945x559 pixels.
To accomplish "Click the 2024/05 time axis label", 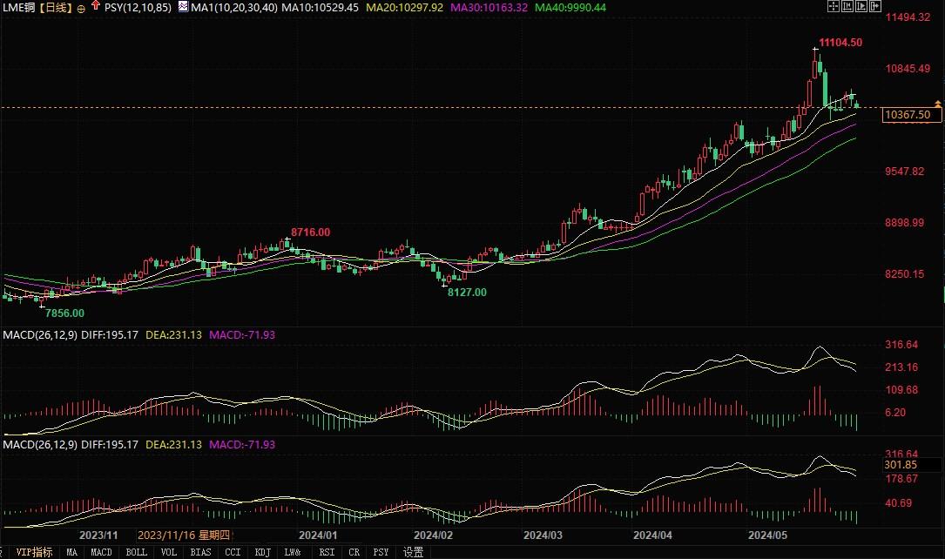I will [767, 535].
